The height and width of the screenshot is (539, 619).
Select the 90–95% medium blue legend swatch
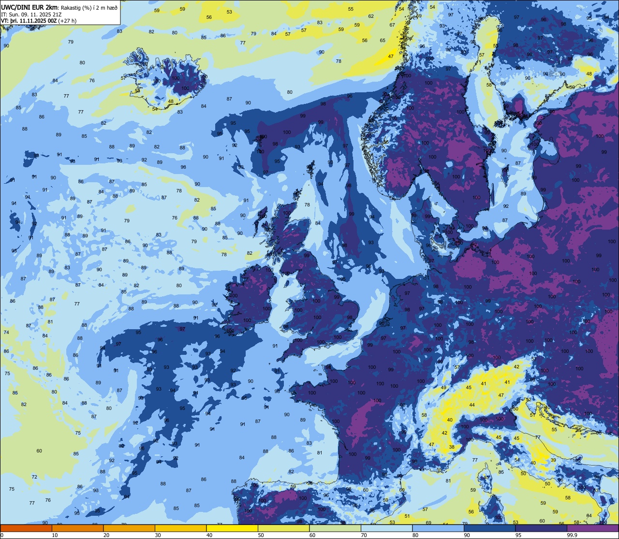[489, 528]
